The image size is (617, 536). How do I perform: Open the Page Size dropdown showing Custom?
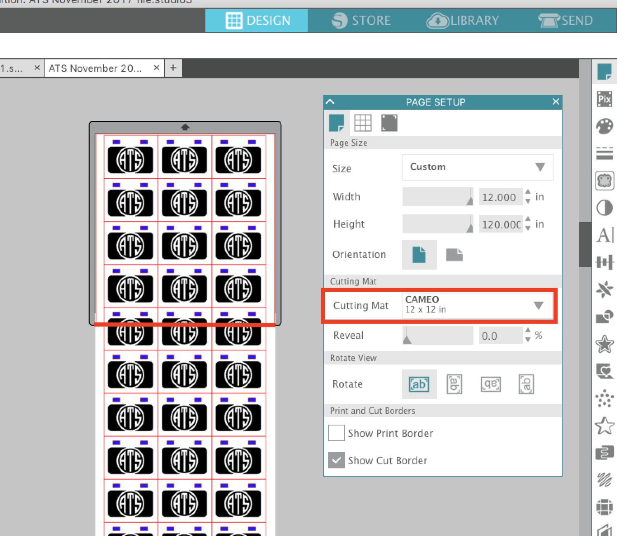[x=477, y=167]
